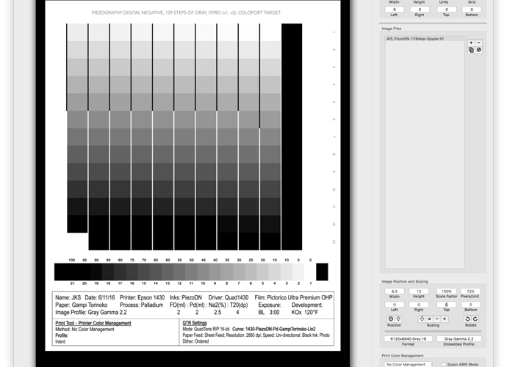
Task: Click the Format field 6120x8640 Gray:16
Action: 409,339
